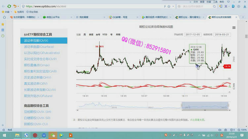Click the Sogou browser taskbar icon

point(26,135)
